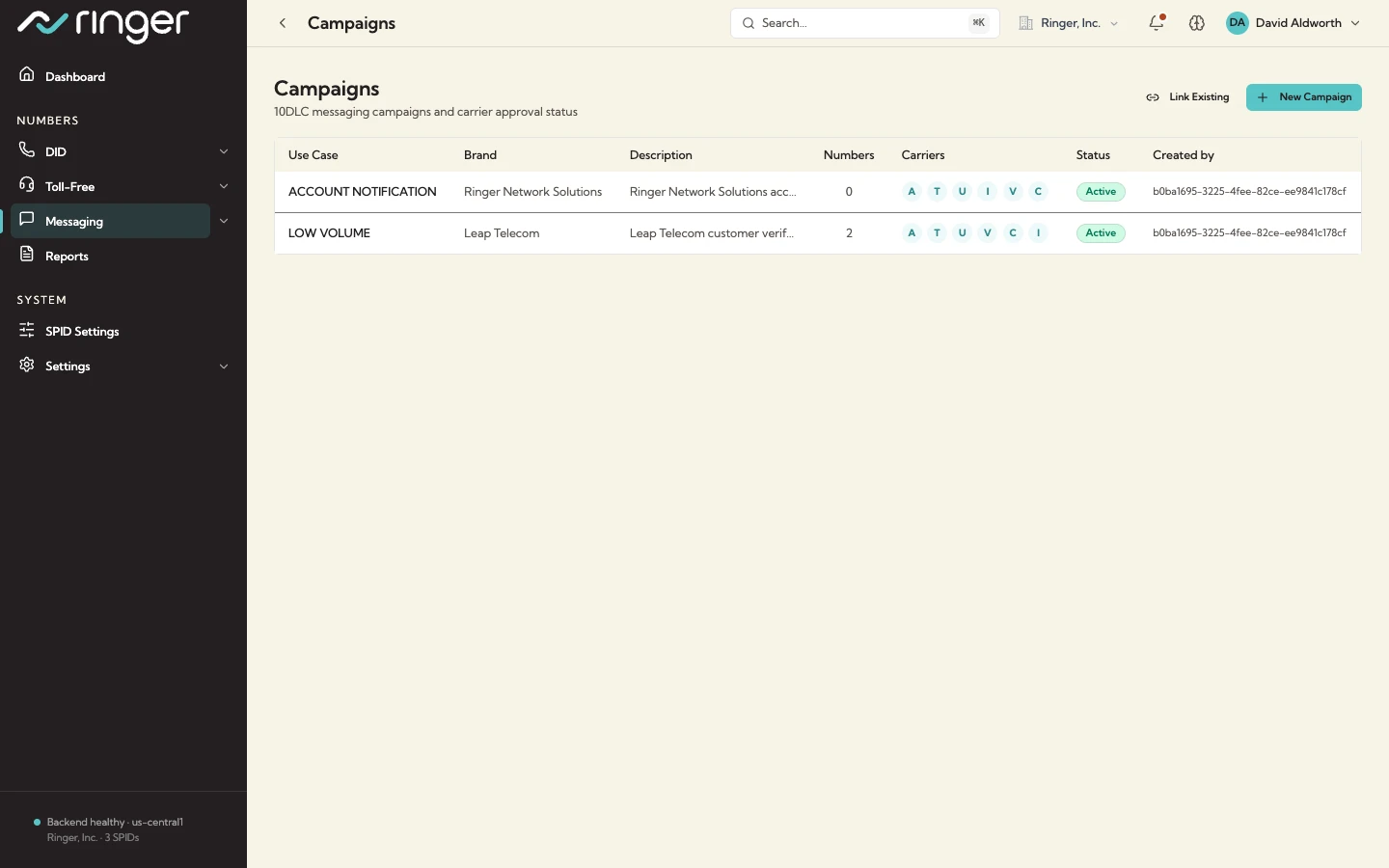The height and width of the screenshot is (868, 1389).
Task: Click the DID phone icon
Action: pos(27,149)
